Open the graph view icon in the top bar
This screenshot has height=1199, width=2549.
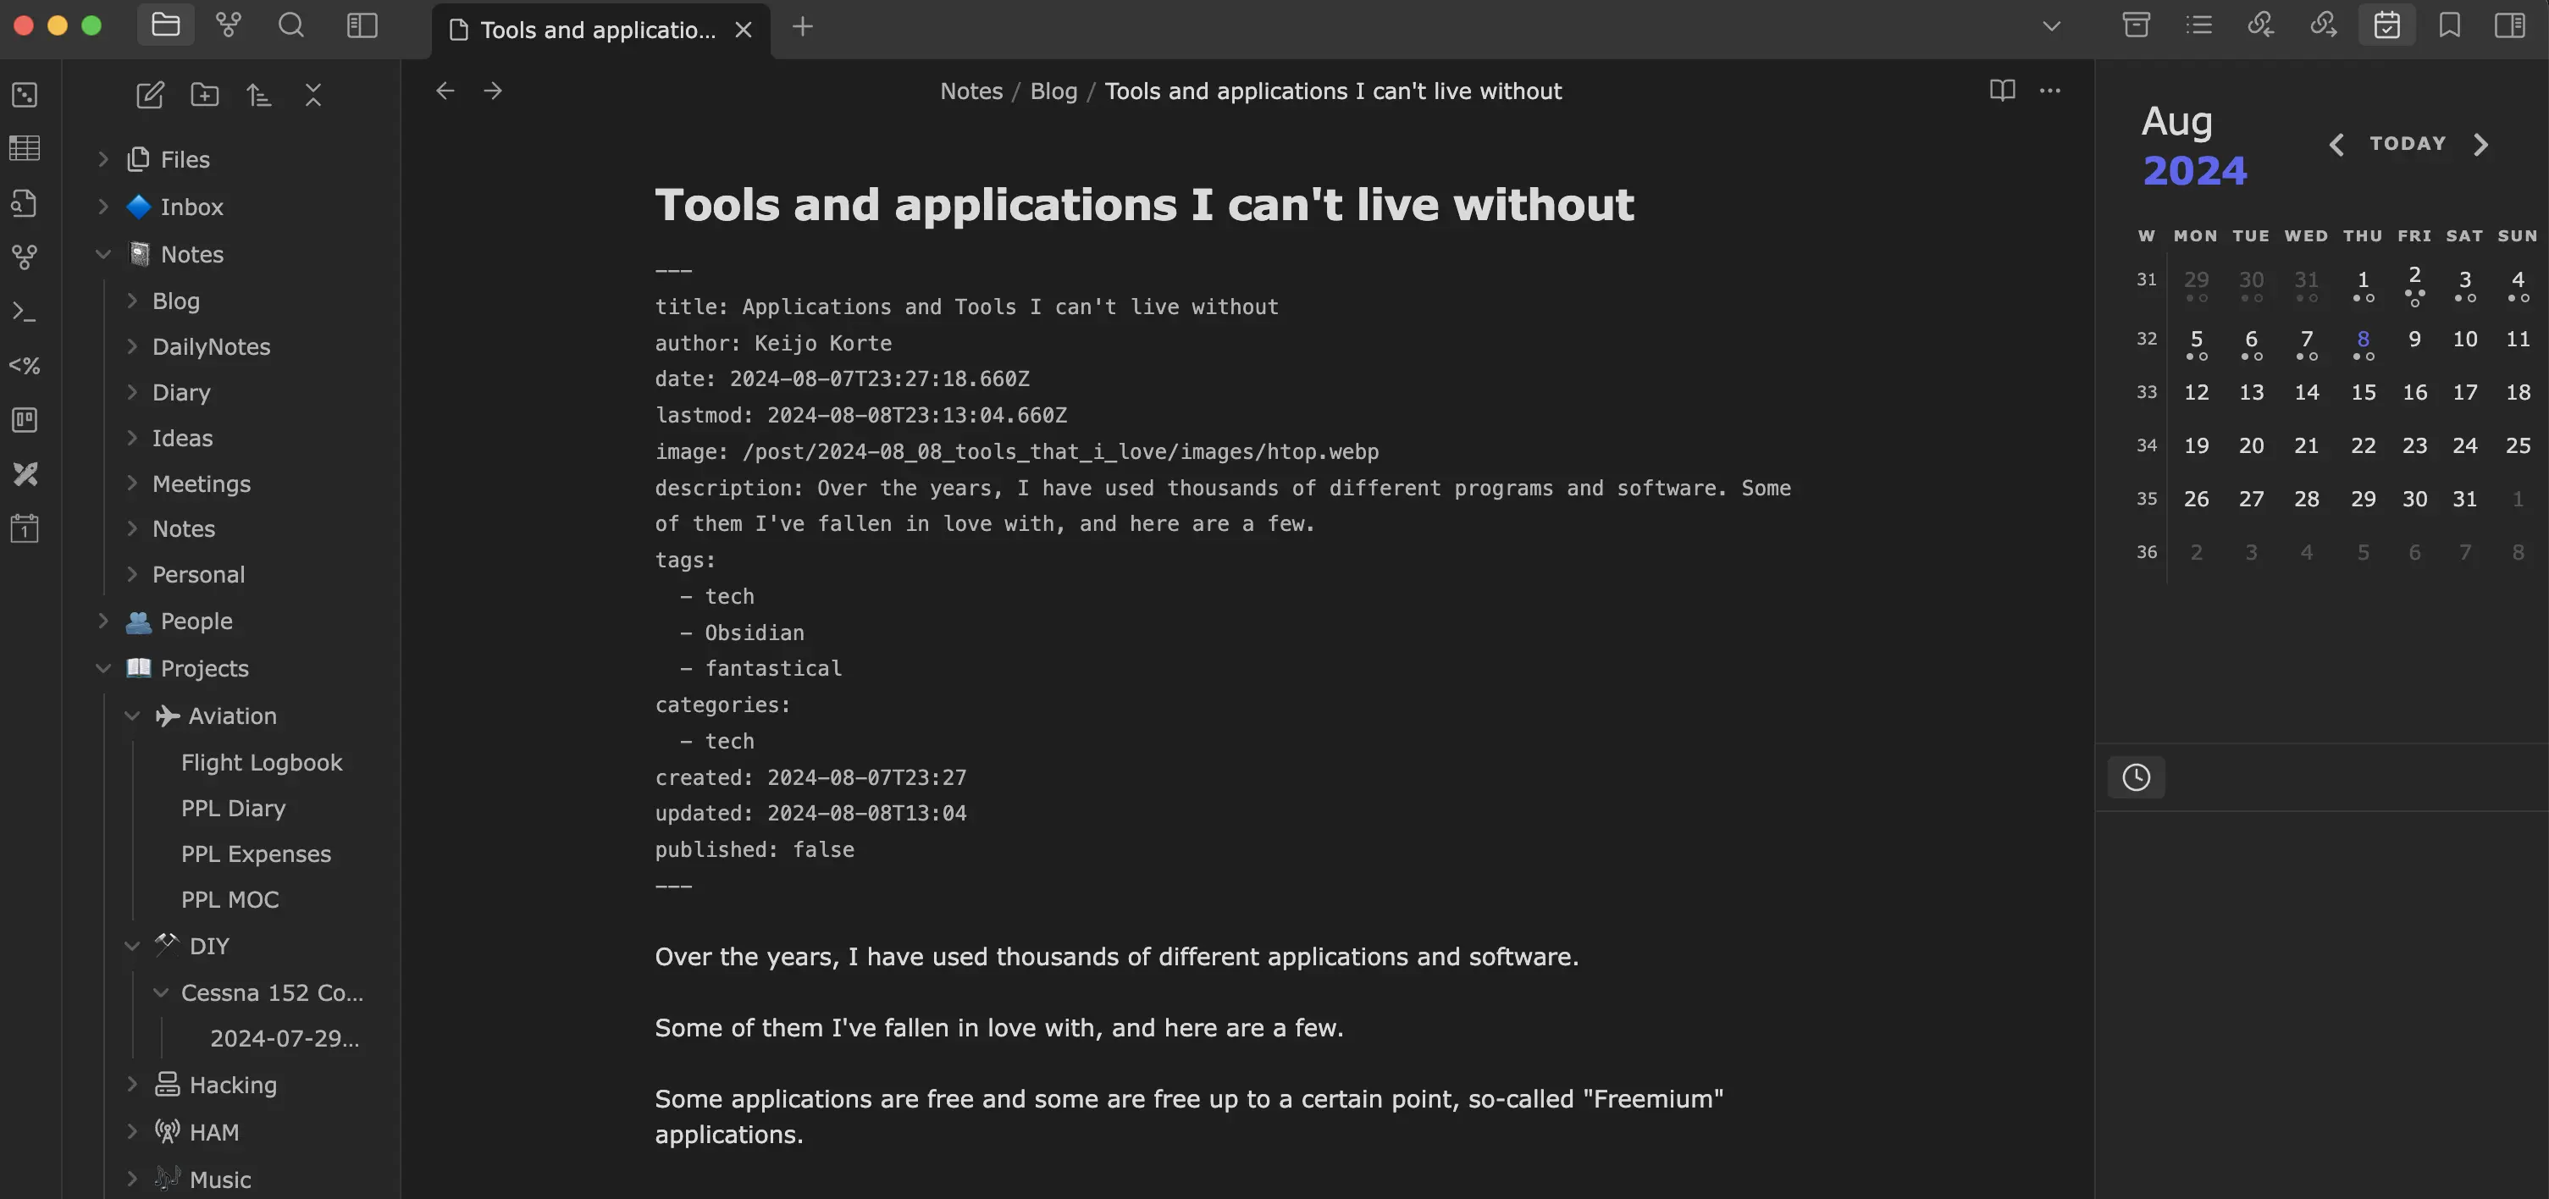[x=229, y=25]
